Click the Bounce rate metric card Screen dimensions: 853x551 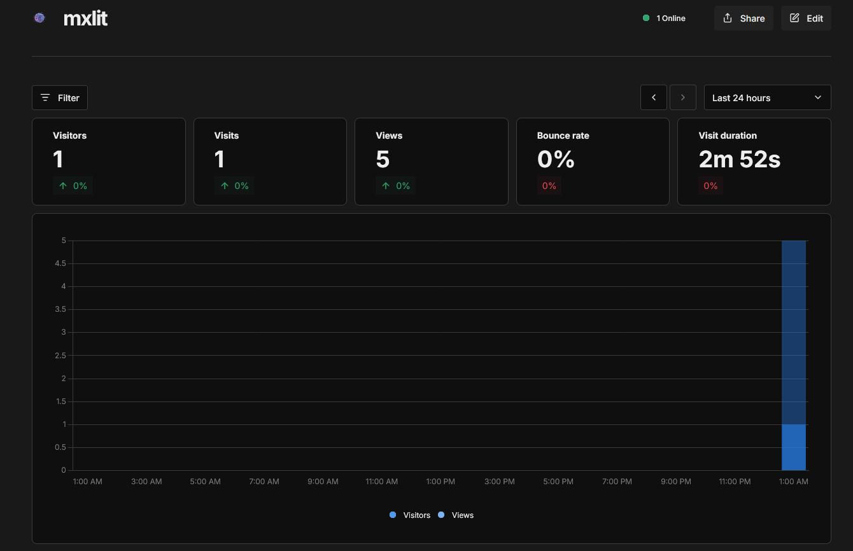coord(593,161)
